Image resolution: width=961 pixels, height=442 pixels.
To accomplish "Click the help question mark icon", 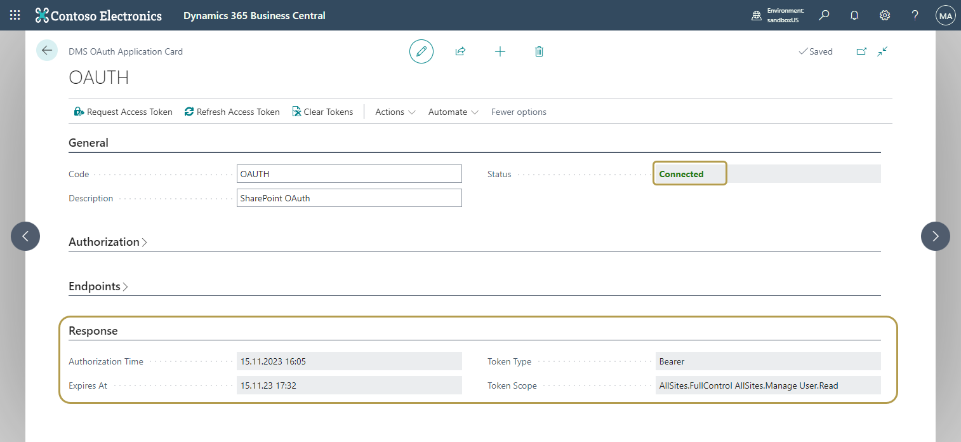I will tap(915, 15).
